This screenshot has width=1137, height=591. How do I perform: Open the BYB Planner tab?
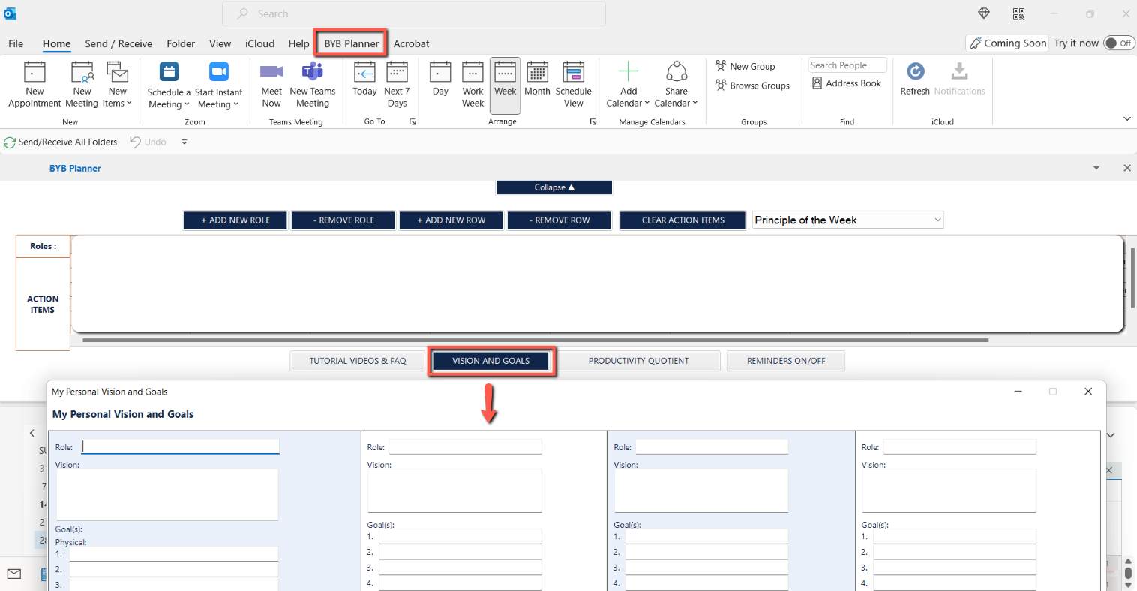[352, 43]
